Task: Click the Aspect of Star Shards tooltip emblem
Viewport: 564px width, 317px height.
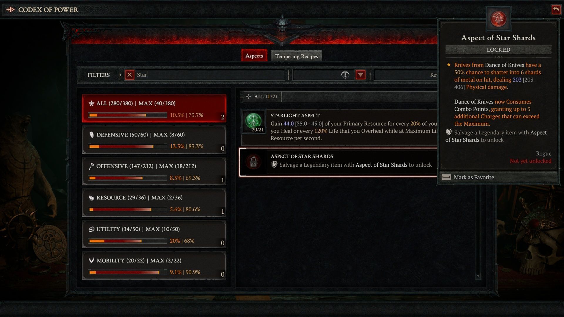Action: pyautogui.click(x=498, y=19)
